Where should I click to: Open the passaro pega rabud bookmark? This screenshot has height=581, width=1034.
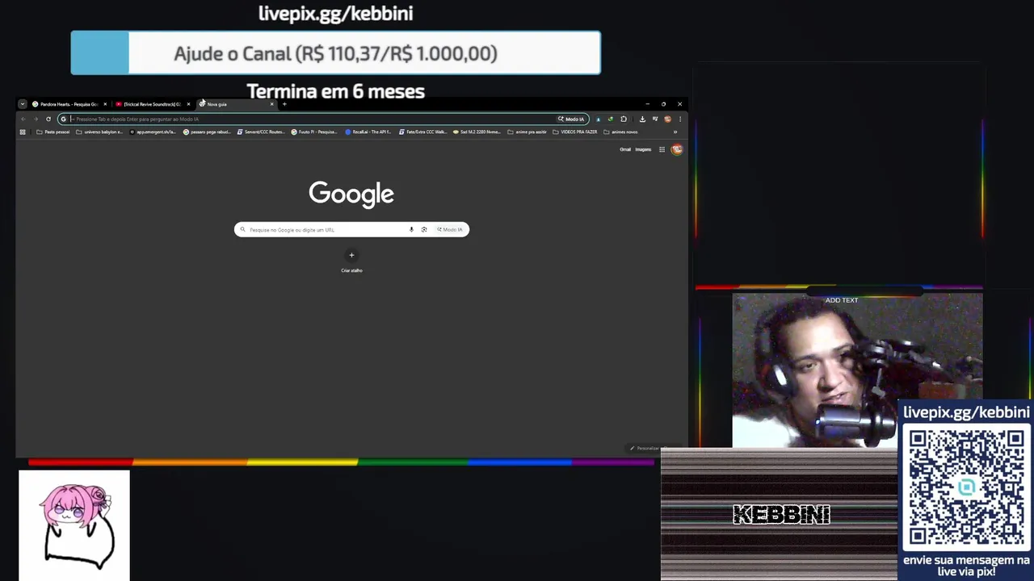[208, 132]
